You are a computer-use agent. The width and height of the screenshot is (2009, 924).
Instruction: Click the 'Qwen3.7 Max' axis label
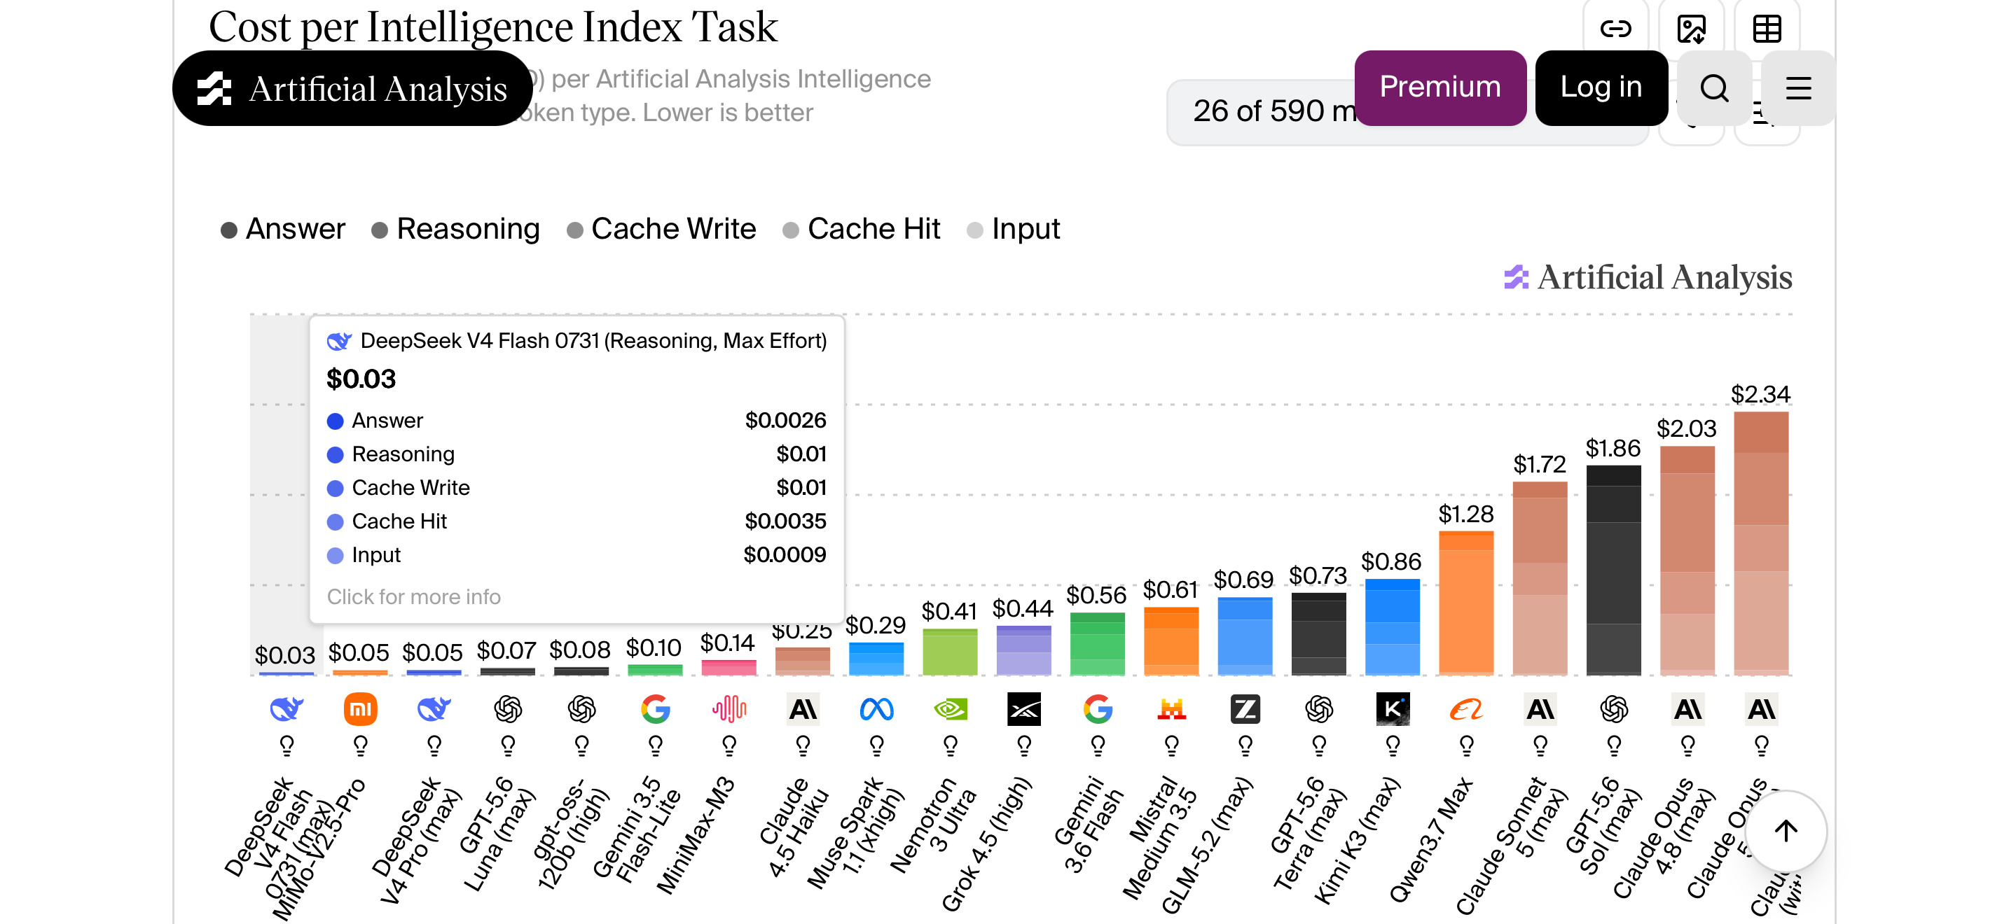(x=1432, y=839)
